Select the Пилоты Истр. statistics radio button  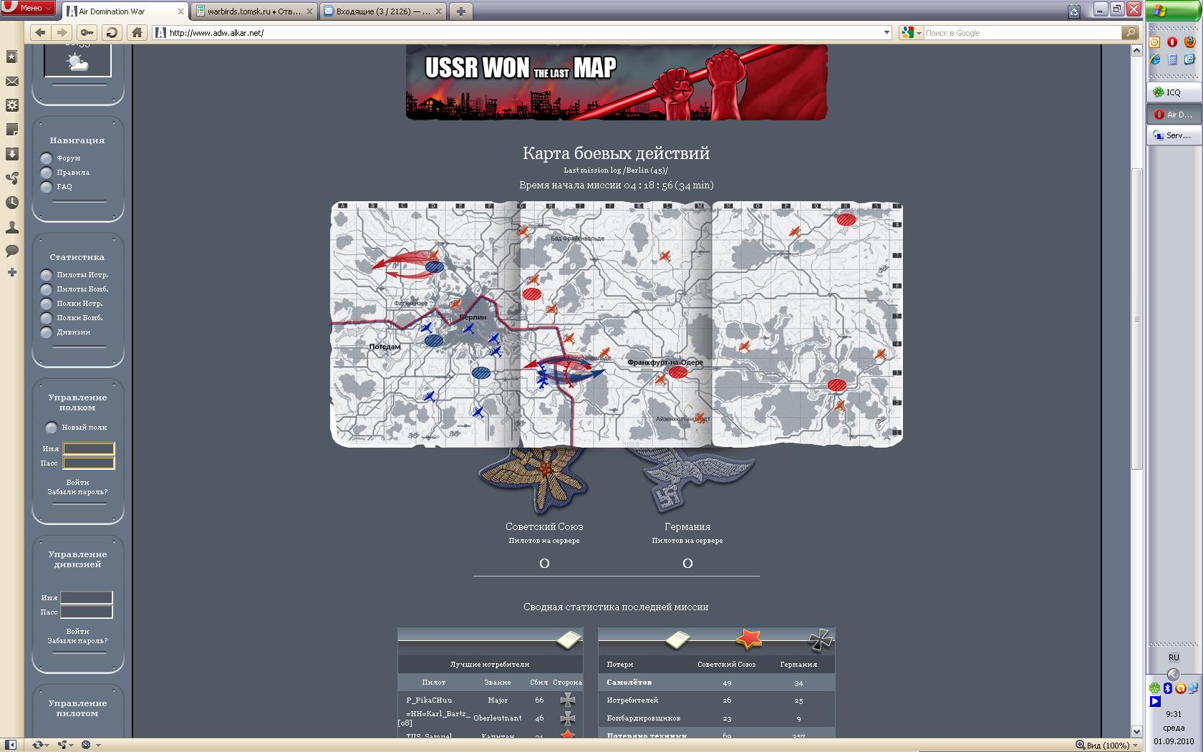[x=47, y=275]
